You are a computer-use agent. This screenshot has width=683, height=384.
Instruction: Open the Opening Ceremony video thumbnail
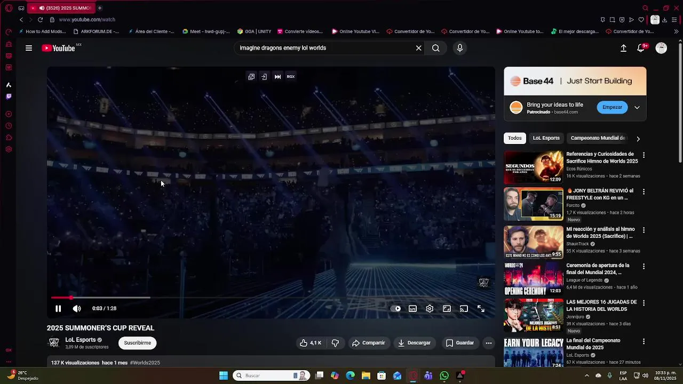coord(534,278)
